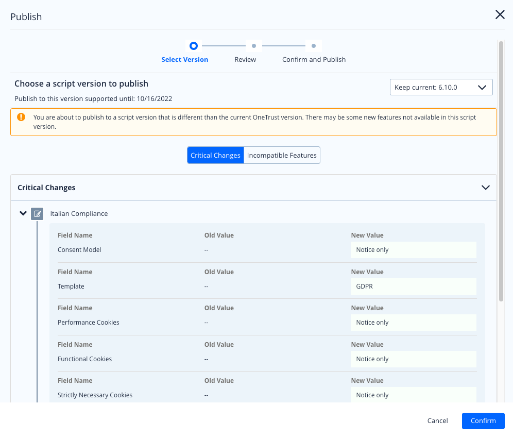The height and width of the screenshot is (438, 513).
Task: Open the Keep current: 6.10.0 dropdown
Action: [441, 87]
